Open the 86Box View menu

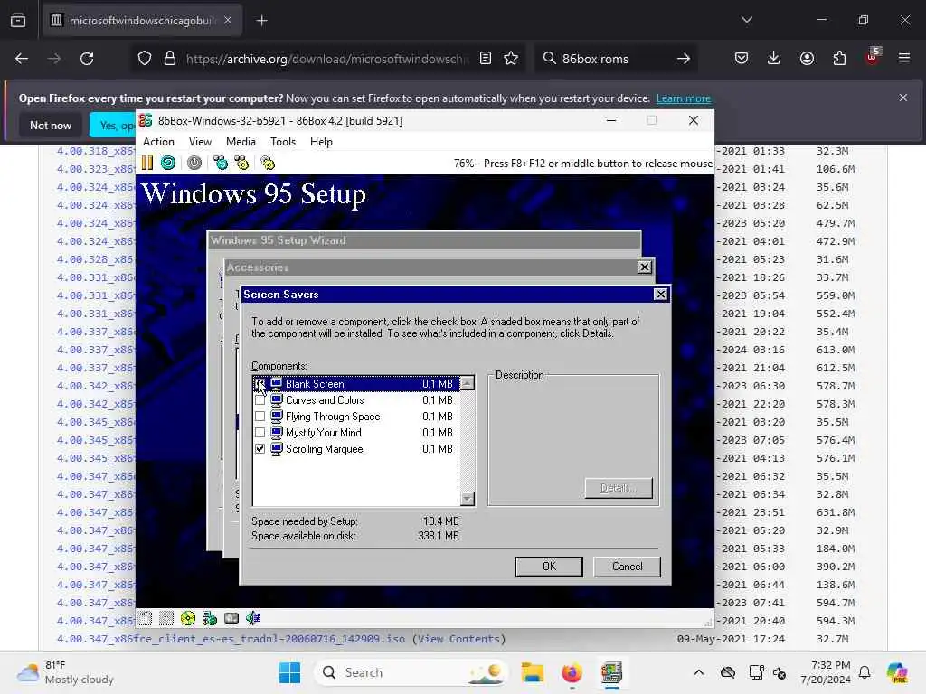pyautogui.click(x=200, y=142)
